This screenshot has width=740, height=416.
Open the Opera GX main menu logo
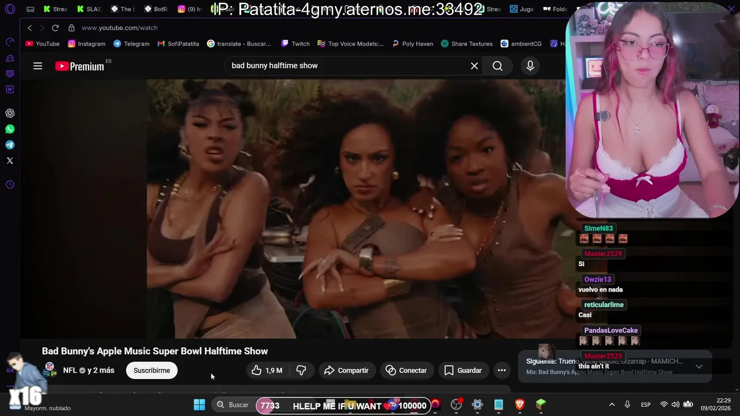point(10,9)
